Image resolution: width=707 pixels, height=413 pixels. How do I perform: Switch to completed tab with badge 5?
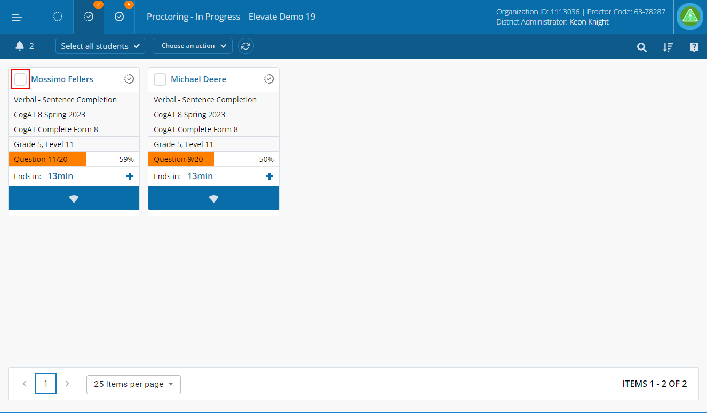pyautogui.click(x=120, y=17)
